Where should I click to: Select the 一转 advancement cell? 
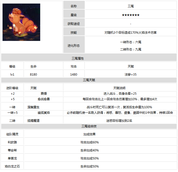pyautogui.click(x=12, y=107)
